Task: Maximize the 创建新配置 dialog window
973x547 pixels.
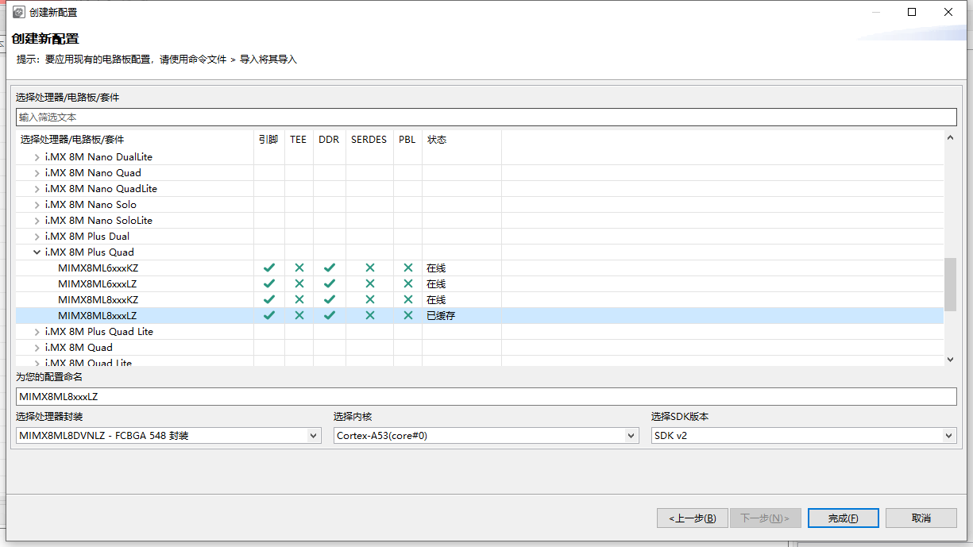Action: [912, 12]
